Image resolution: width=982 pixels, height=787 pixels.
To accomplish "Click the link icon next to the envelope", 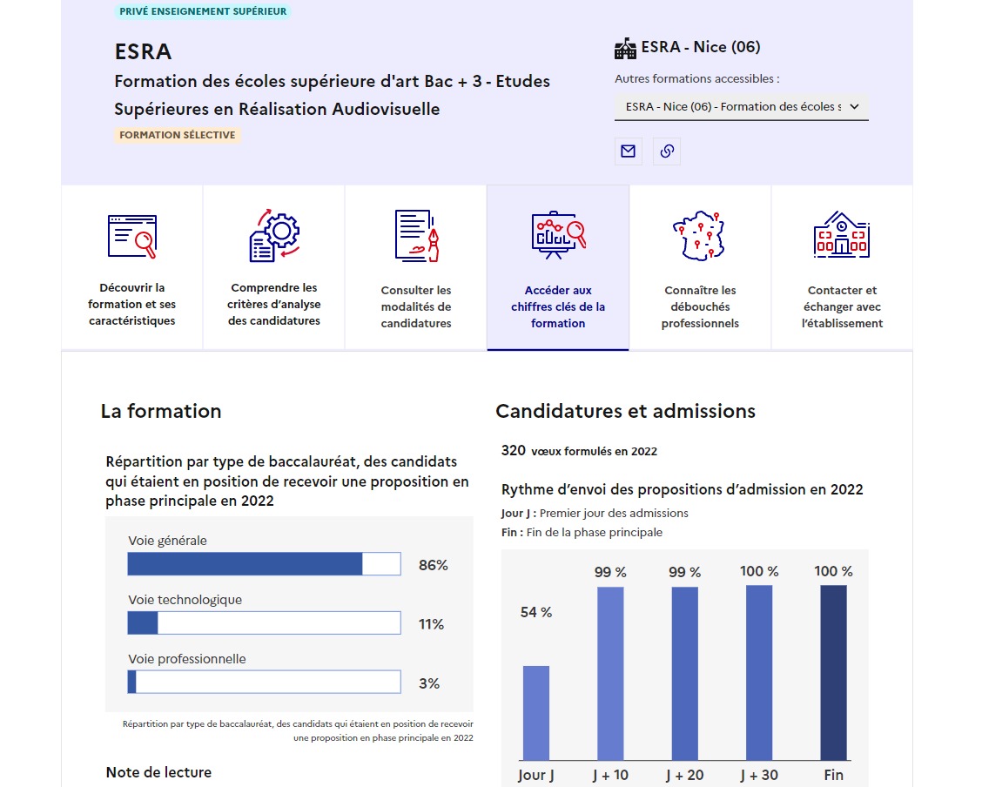I will click(666, 151).
